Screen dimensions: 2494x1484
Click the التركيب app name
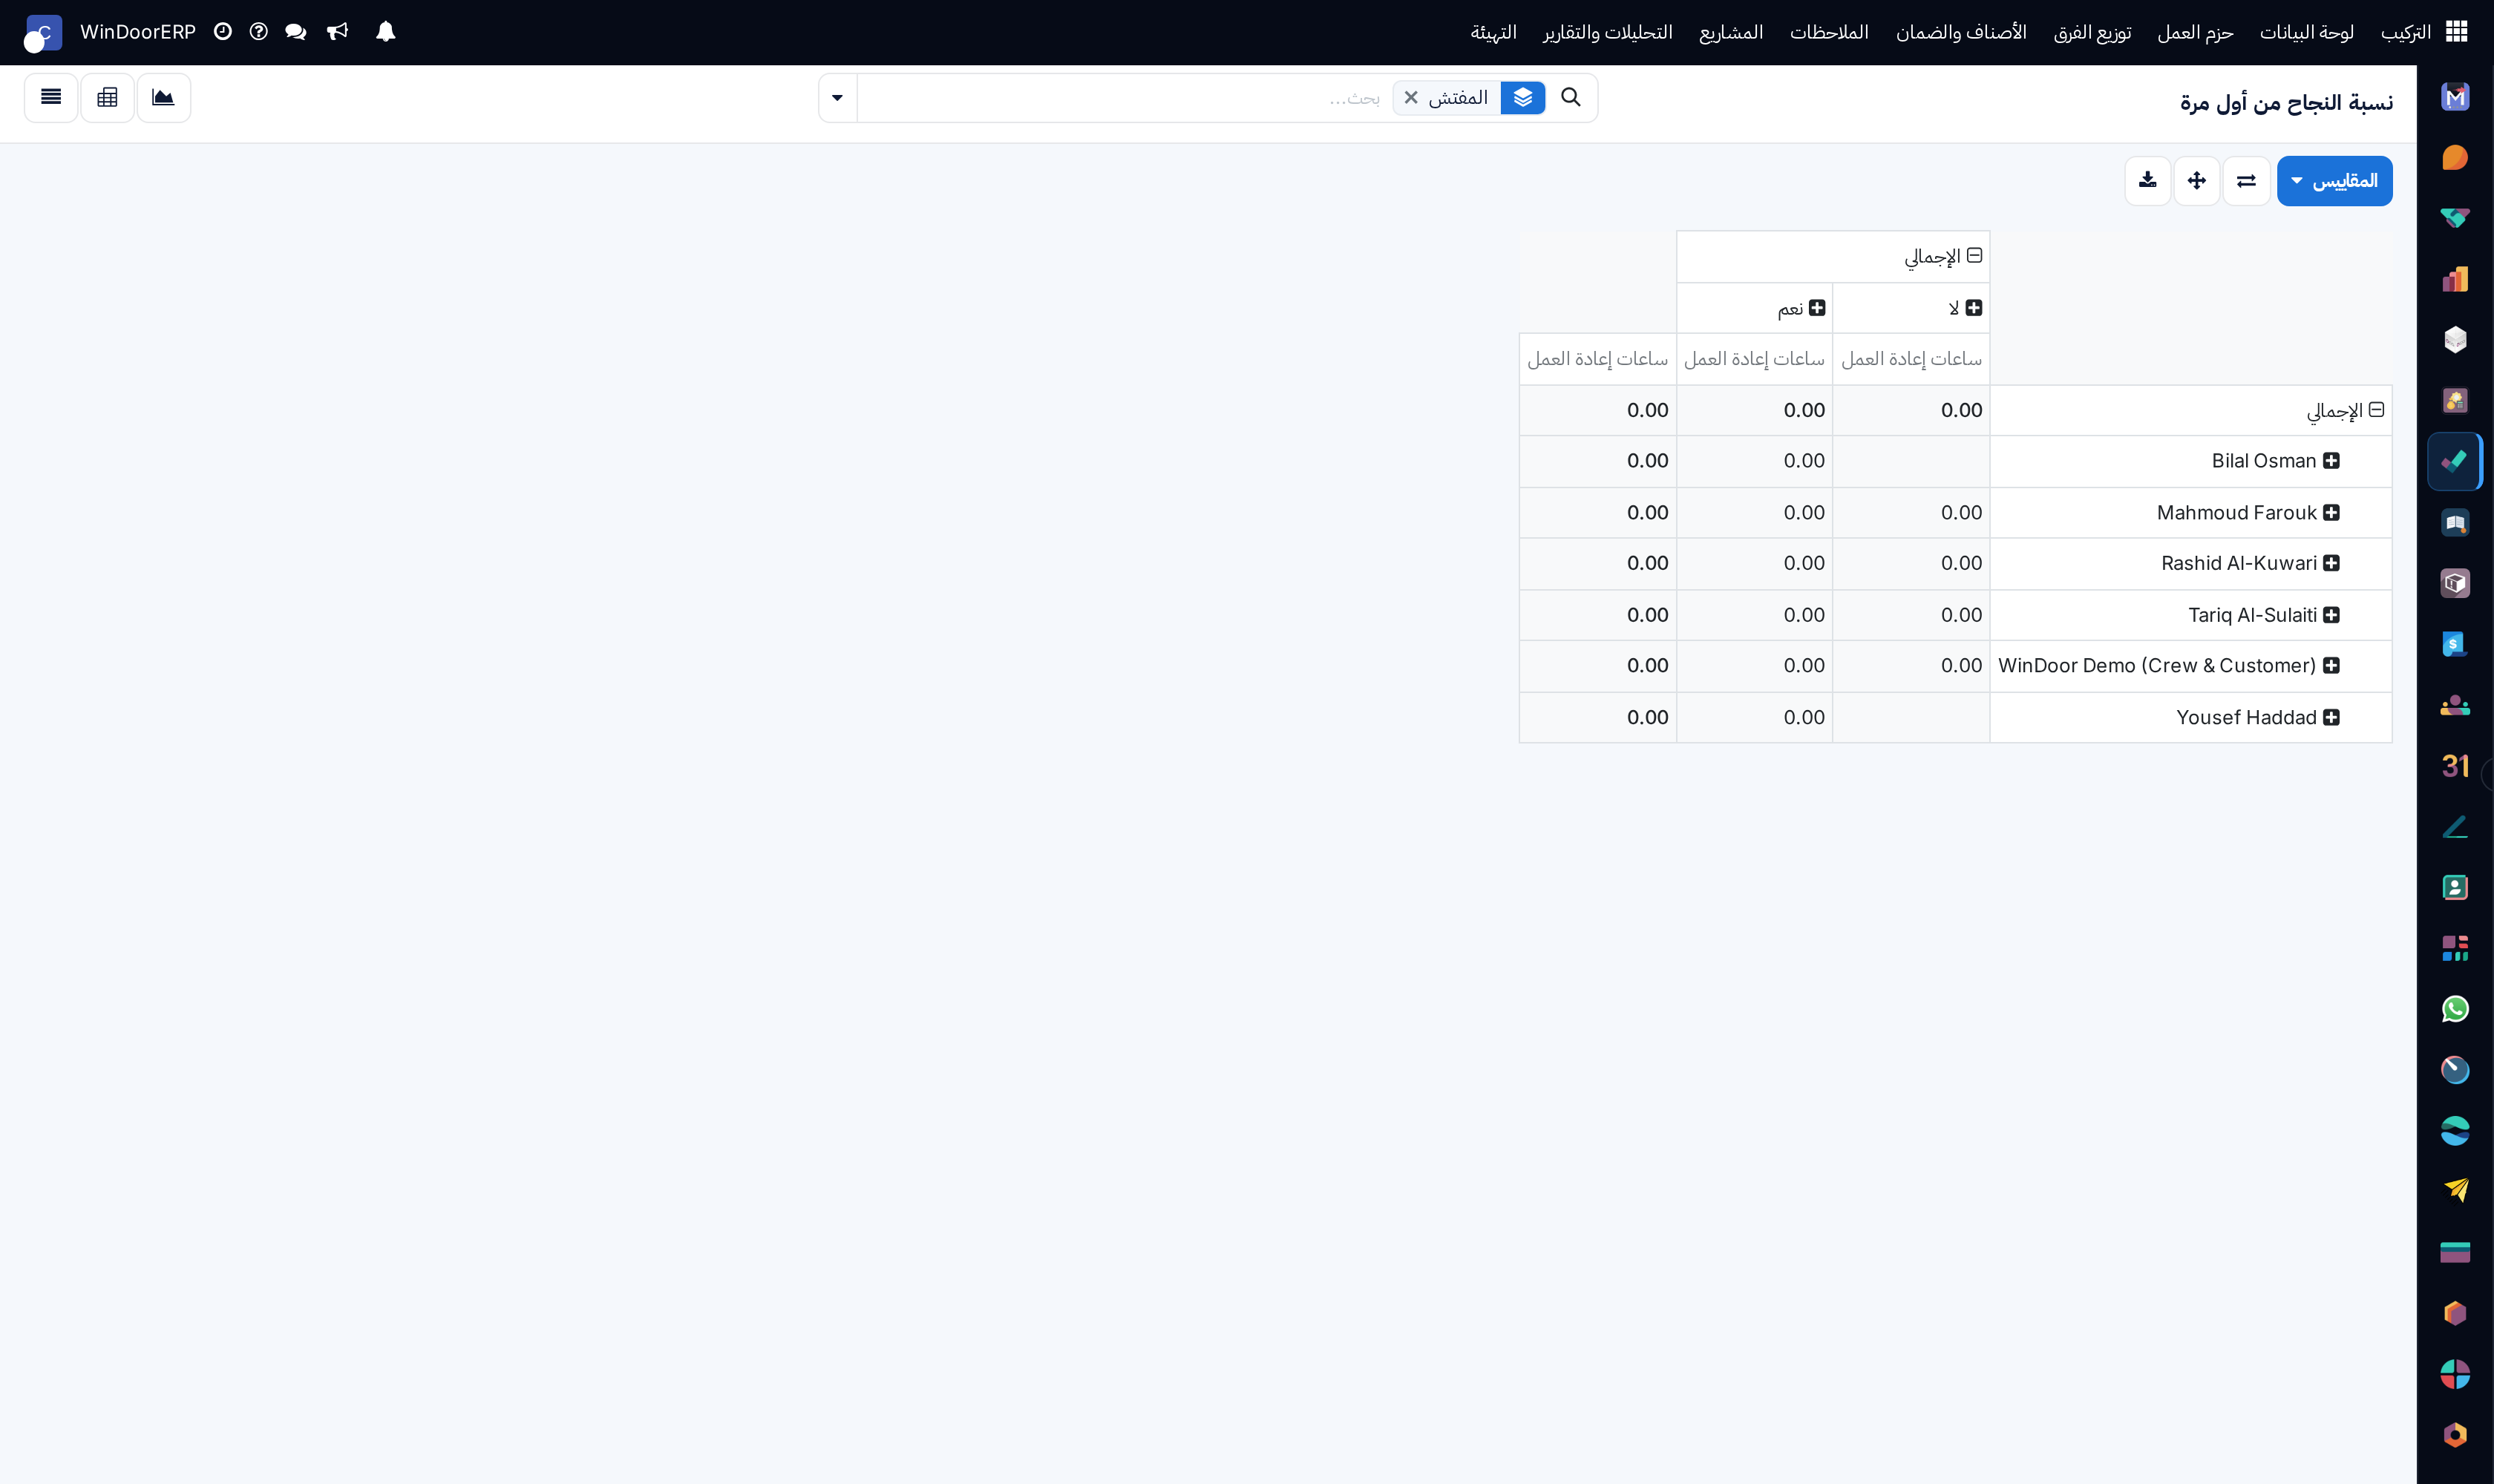(2405, 32)
